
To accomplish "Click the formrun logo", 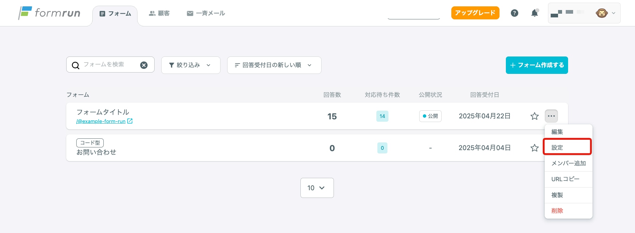I will 49,13.
